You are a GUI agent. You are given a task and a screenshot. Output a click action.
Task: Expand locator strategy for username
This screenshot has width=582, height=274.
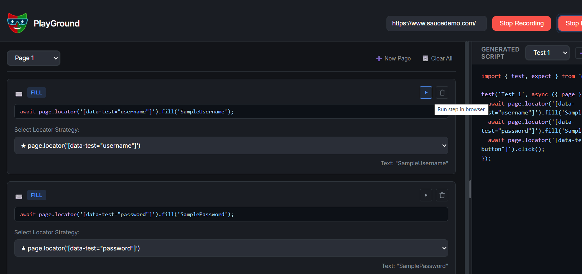click(x=231, y=146)
